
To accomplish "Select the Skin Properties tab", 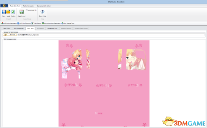I will 19,28.
